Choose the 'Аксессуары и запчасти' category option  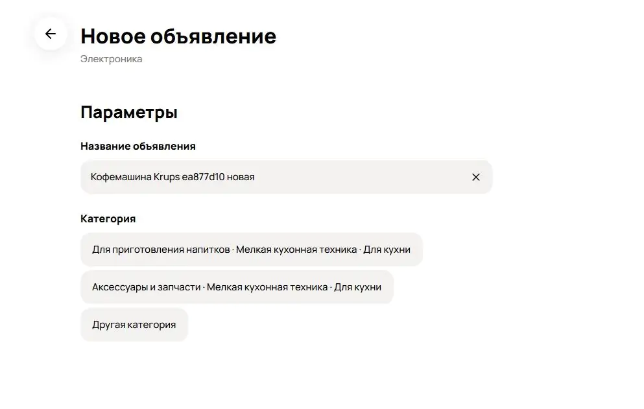click(147, 287)
